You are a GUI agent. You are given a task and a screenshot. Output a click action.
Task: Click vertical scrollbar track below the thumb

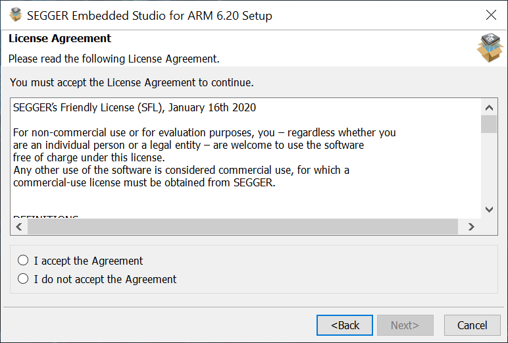489,171
